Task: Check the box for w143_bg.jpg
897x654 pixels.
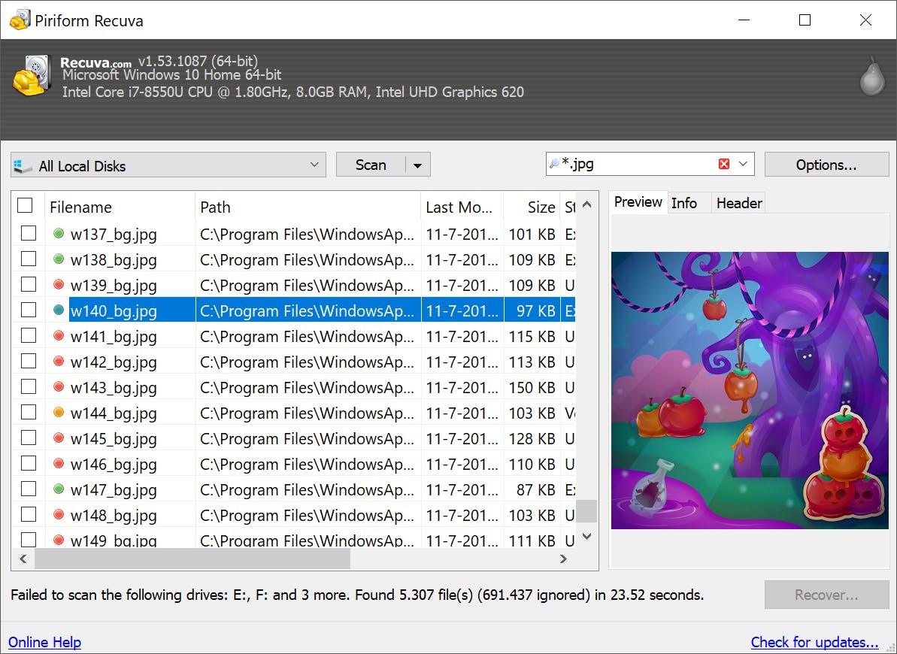Action: point(29,387)
